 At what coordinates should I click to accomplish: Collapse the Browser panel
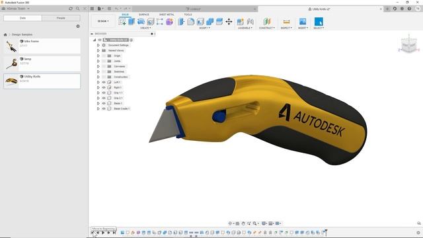[92, 34]
